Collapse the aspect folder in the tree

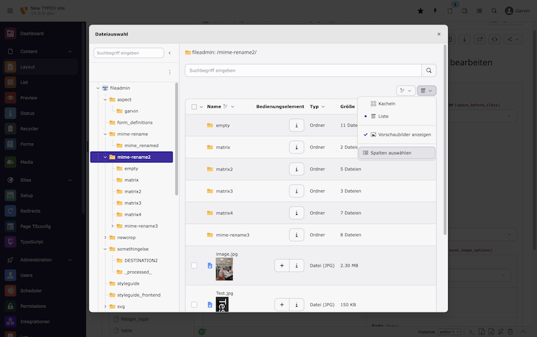pyautogui.click(x=104, y=99)
